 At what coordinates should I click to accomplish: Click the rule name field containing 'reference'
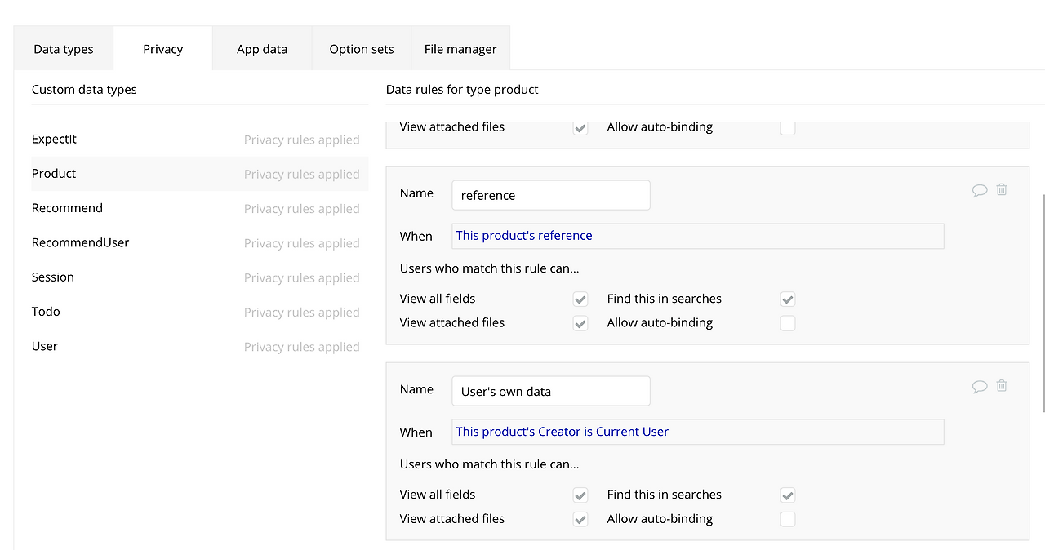coord(551,195)
